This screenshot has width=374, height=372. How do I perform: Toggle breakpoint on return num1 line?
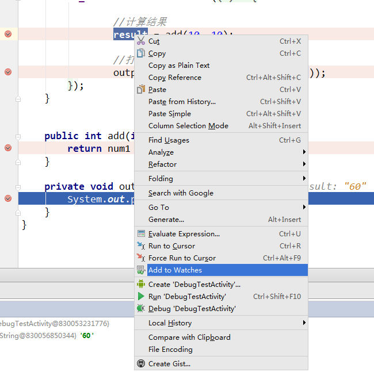point(8,148)
